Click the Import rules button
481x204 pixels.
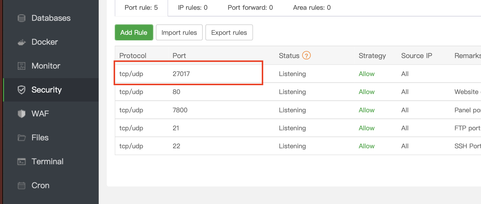179,32
